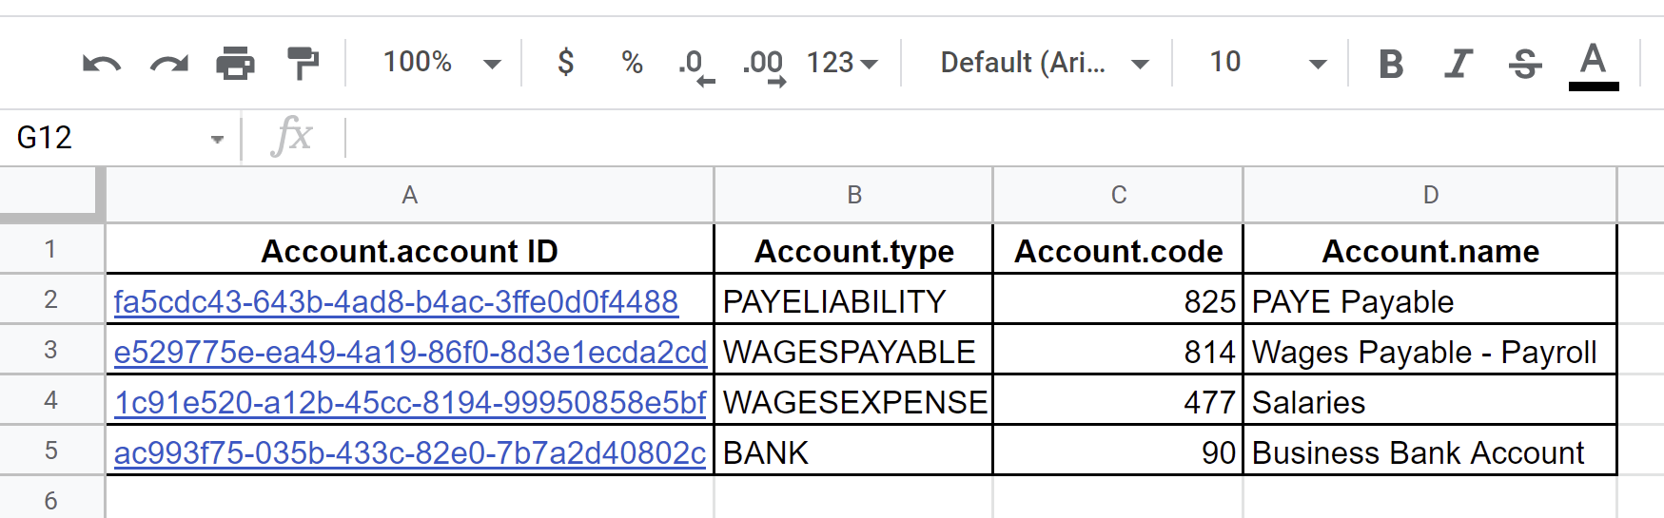The height and width of the screenshot is (518, 1664).
Task: Open the Default (Ari... font dropdown
Action: click(1044, 63)
